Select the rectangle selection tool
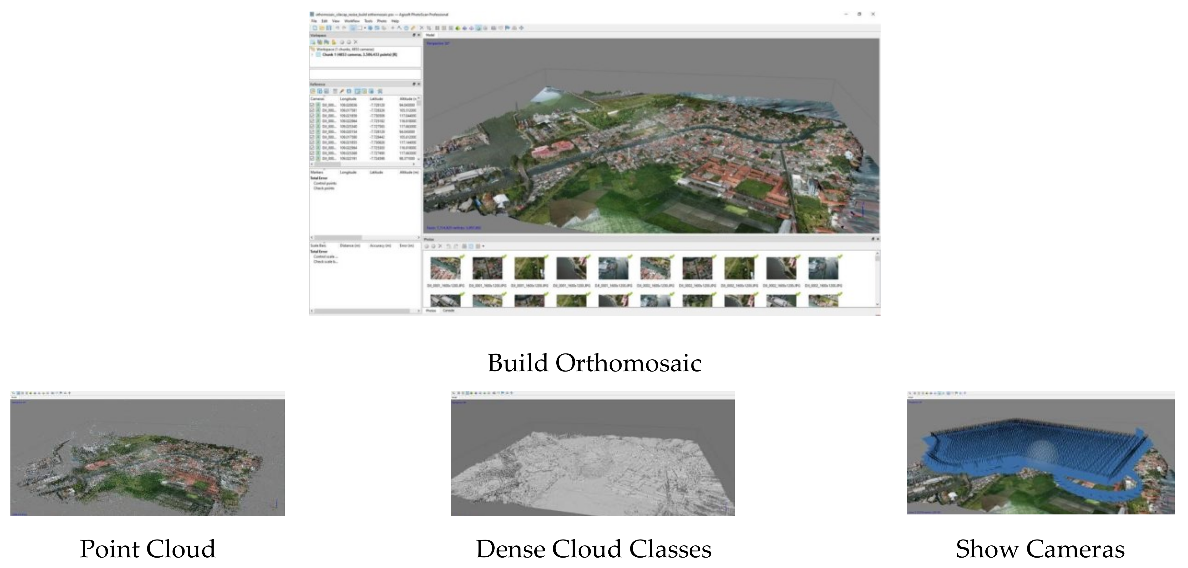Screen dimensions: 1188x568 [360, 28]
